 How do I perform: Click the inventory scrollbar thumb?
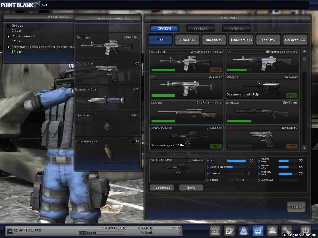click(x=304, y=58)
